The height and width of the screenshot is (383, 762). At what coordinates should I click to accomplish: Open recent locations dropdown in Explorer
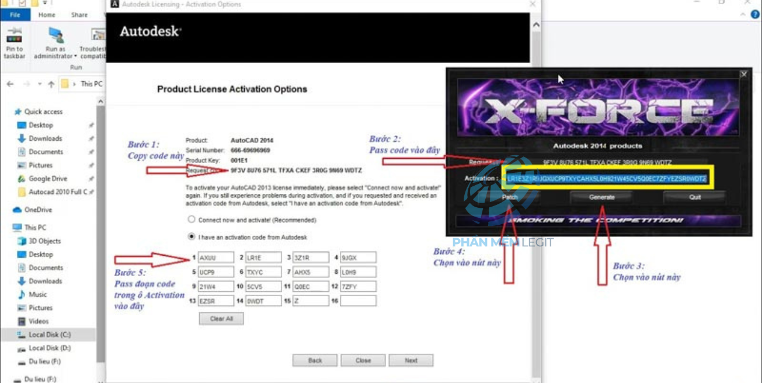pyautogui.click(x=40, y=84)
